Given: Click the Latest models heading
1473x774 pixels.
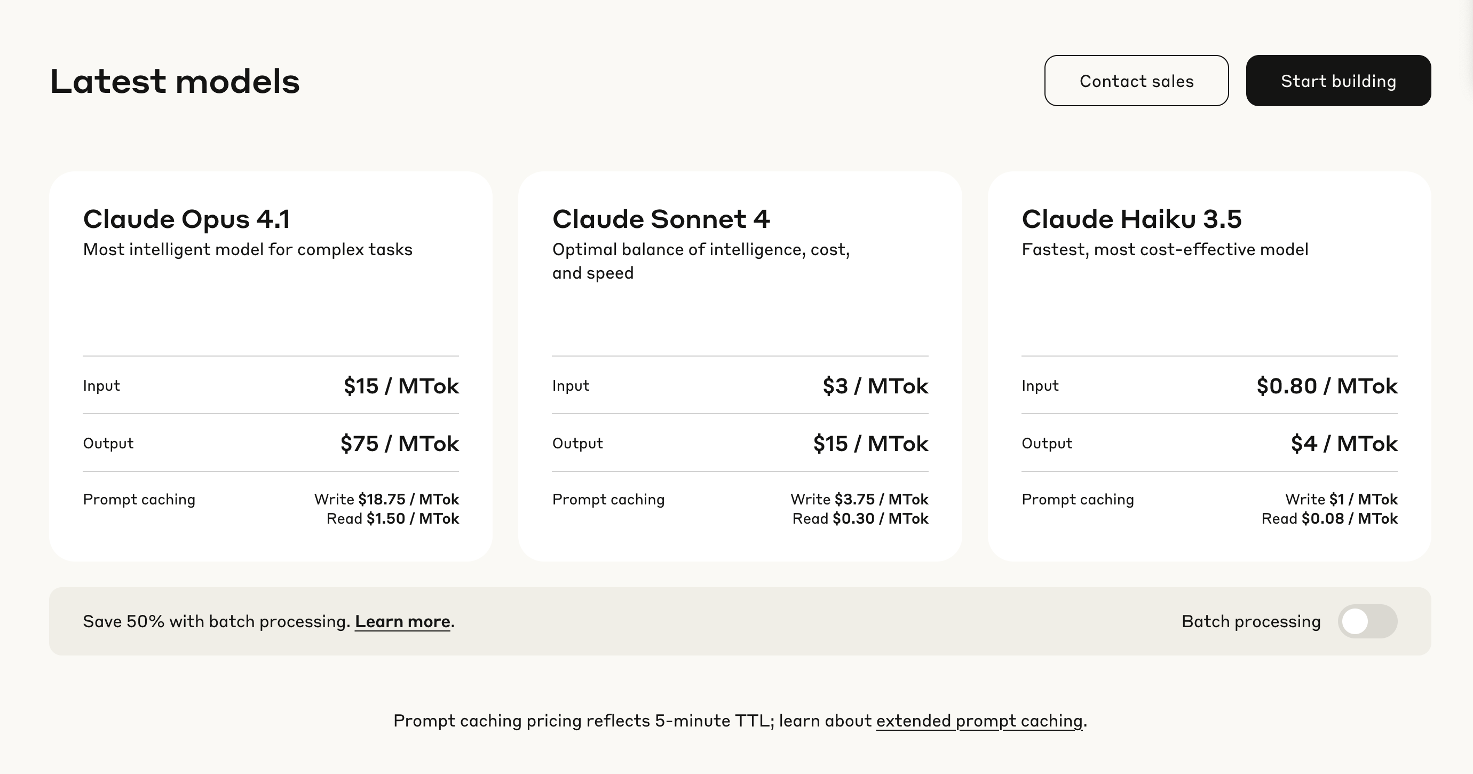Looking at the screenshot, I should coord(175,81).
